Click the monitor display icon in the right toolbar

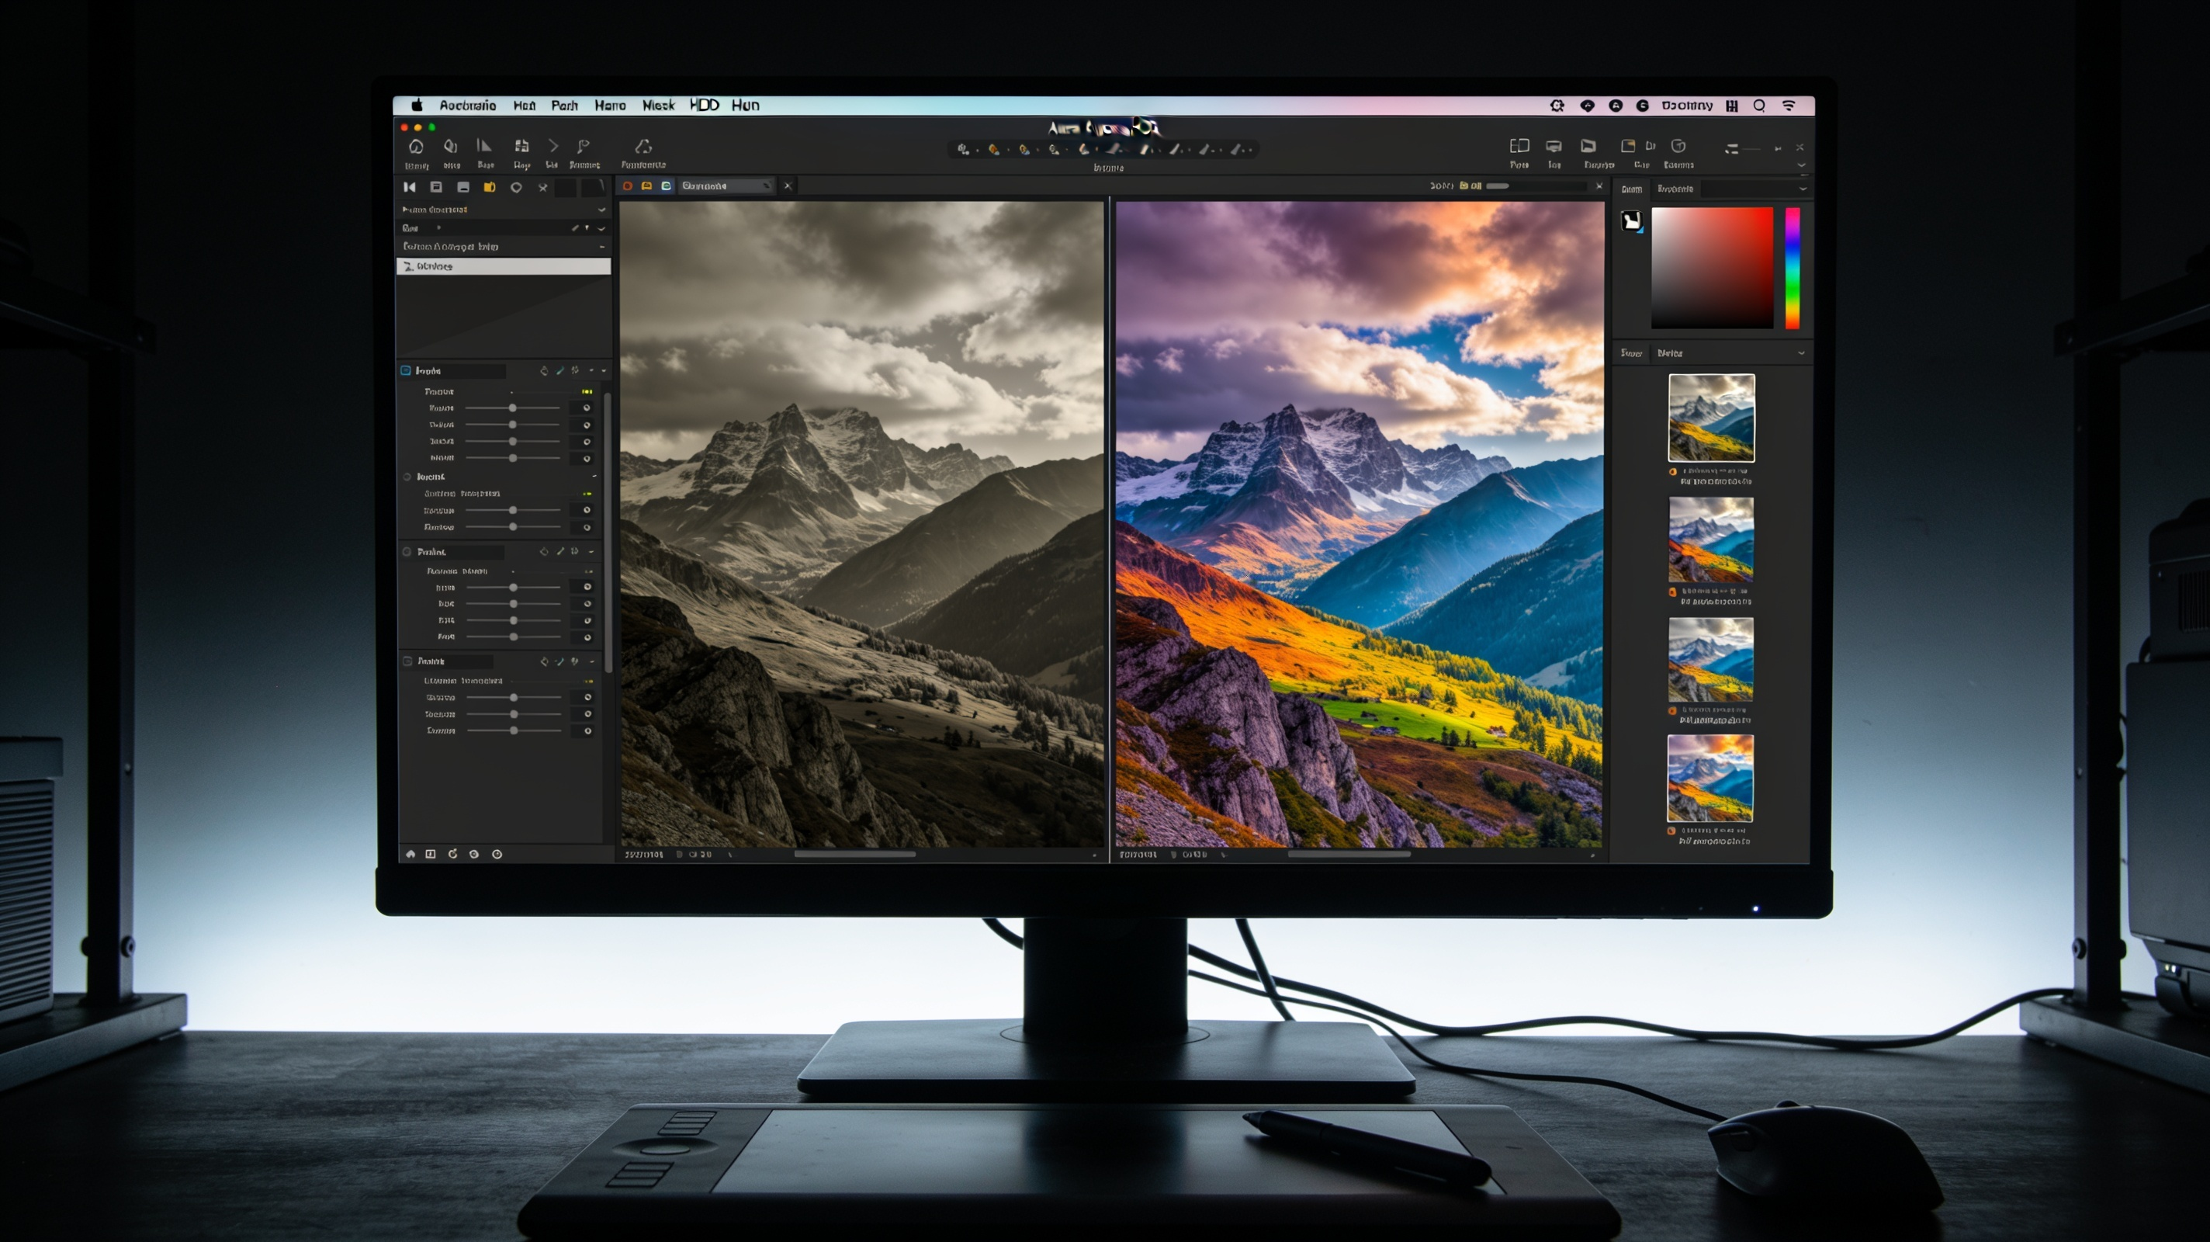click(1554, 146)
